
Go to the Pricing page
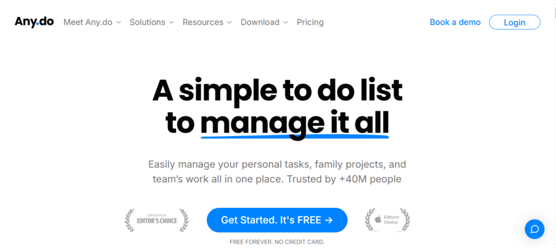[310, 22]
